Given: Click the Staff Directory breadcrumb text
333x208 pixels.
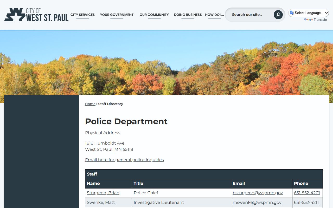Looking at the screenshot, I should [111, 104].
